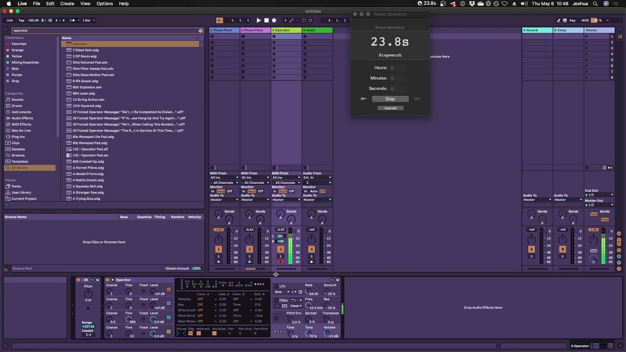Select Instruments browser category

click(x=21, y=112)
